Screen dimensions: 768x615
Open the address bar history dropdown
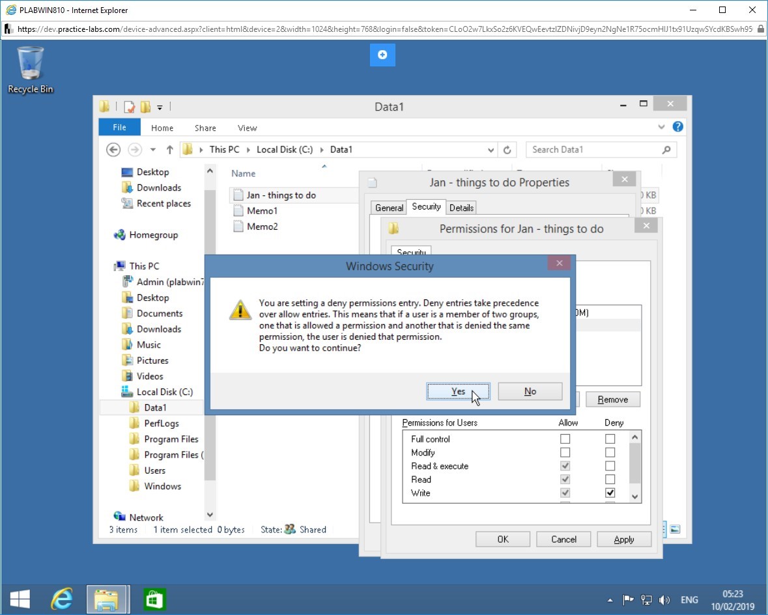point(491,150)
